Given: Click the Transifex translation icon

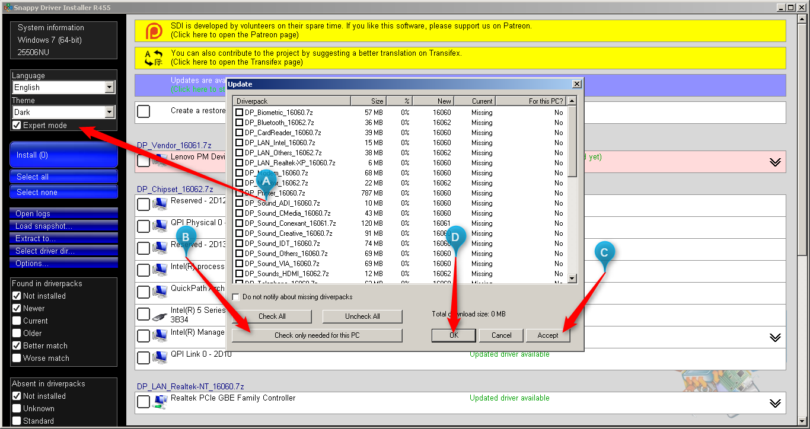Looking at the screenshot, I should 154,58.
